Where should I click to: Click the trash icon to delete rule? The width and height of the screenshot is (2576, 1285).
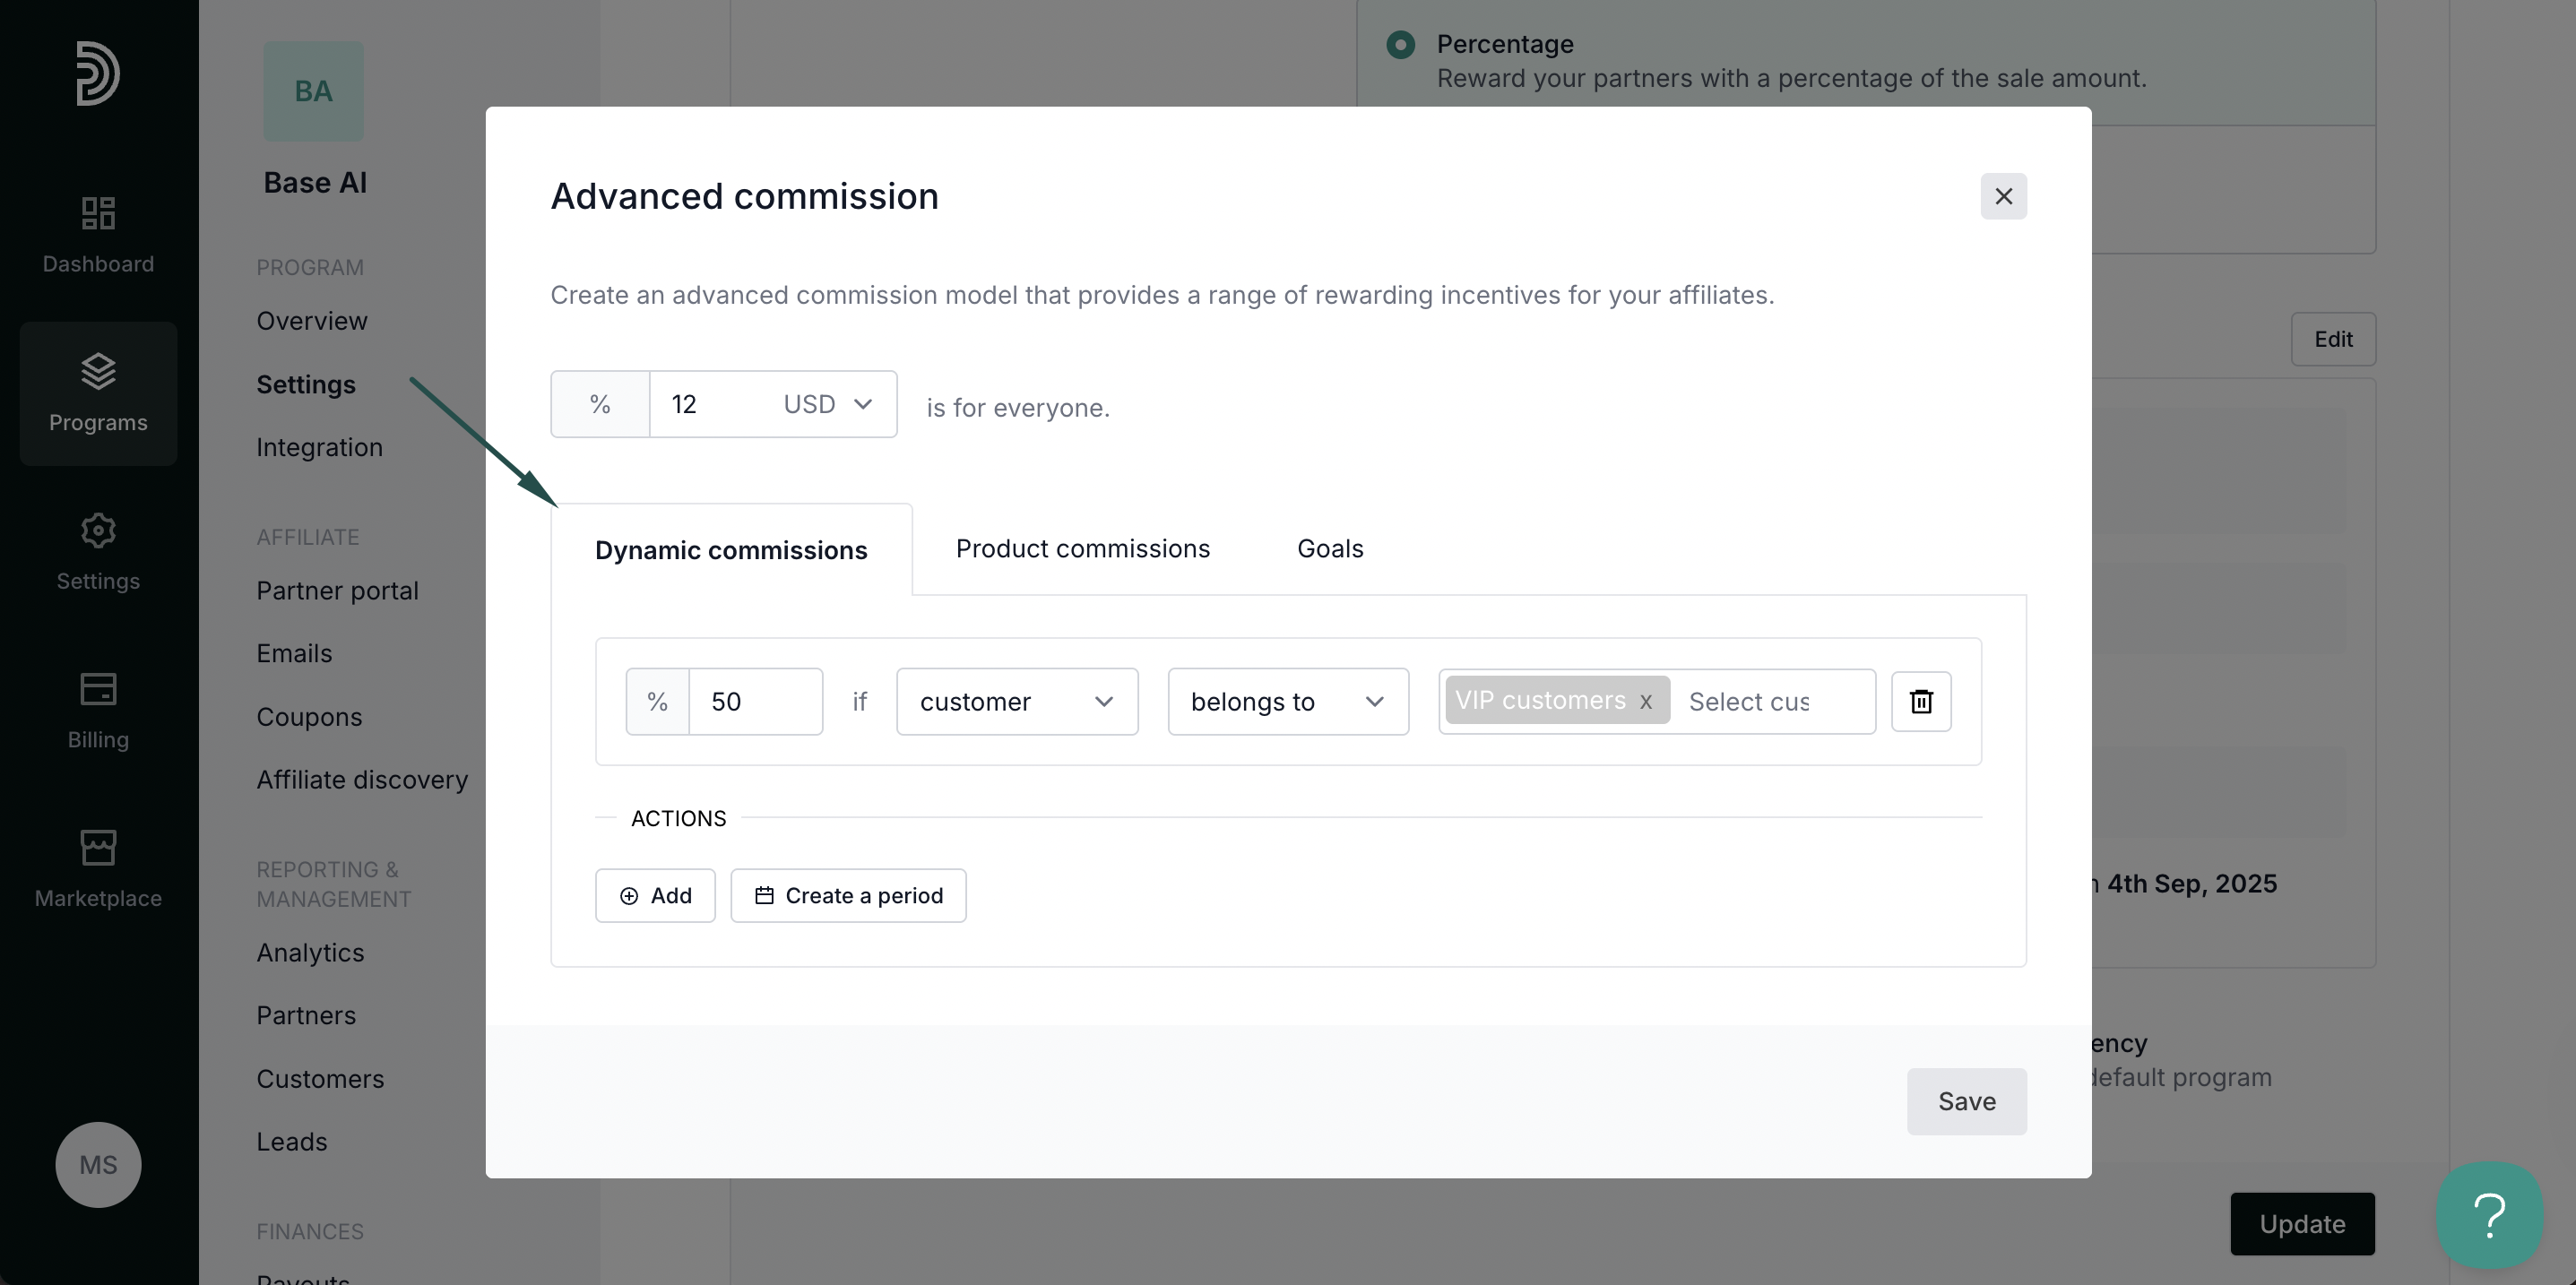pos(1920,701)
